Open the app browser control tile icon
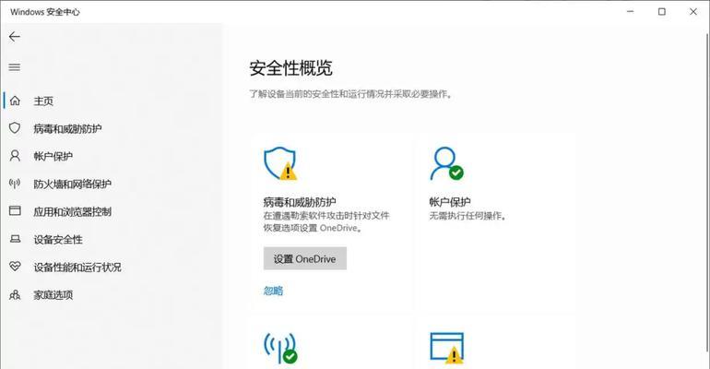 (x=446, y=348)
